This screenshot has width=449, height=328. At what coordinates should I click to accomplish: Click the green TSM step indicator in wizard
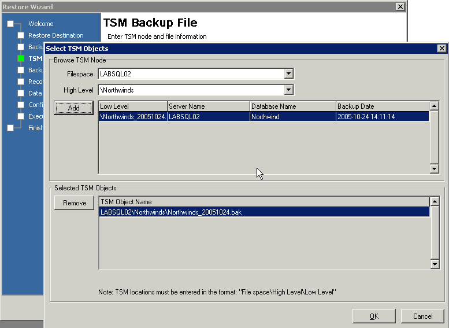[x=21, y=58]
